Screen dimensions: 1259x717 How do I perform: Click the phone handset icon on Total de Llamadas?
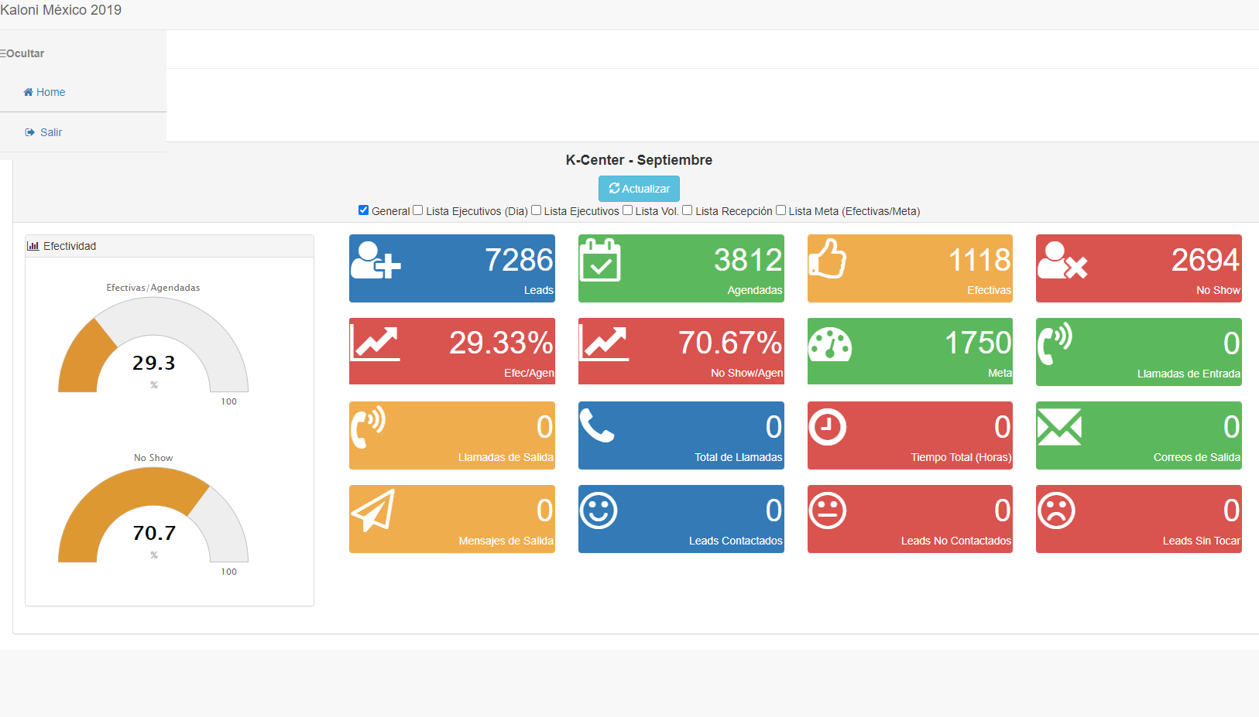click(x=597, y=426)
